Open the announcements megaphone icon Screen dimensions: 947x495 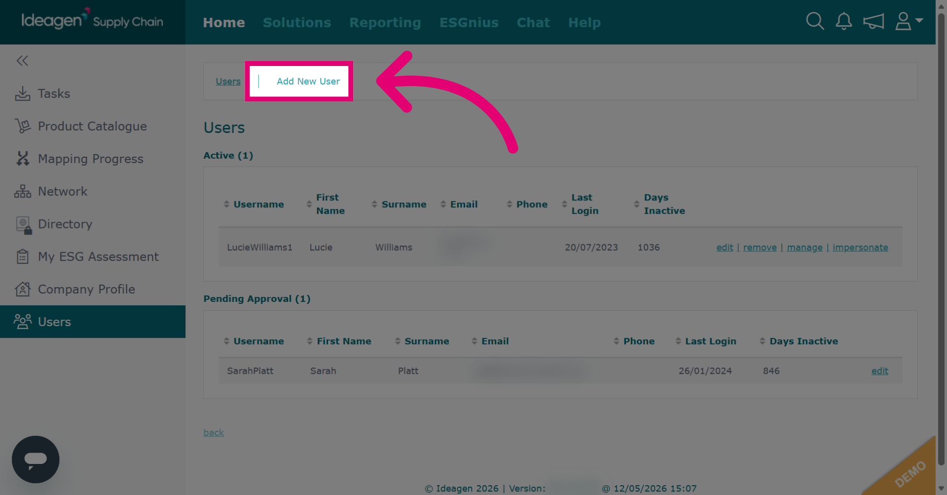[x=874, y=21]
